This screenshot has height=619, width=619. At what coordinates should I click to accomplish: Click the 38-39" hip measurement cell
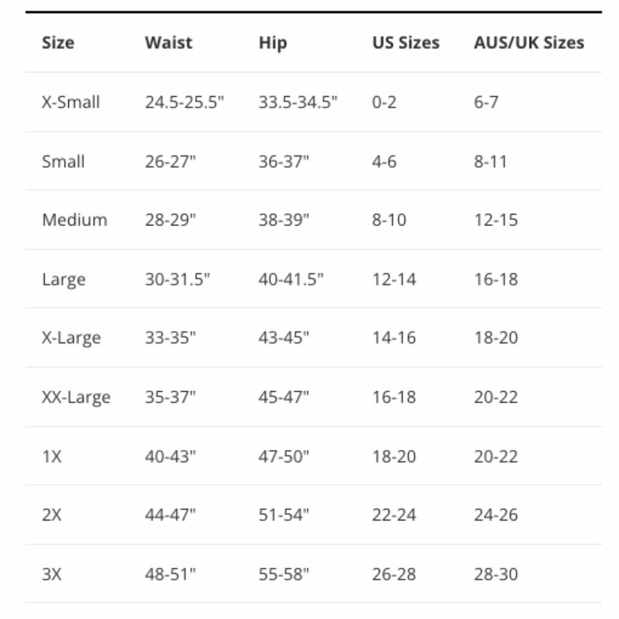(x=284, y=220)
